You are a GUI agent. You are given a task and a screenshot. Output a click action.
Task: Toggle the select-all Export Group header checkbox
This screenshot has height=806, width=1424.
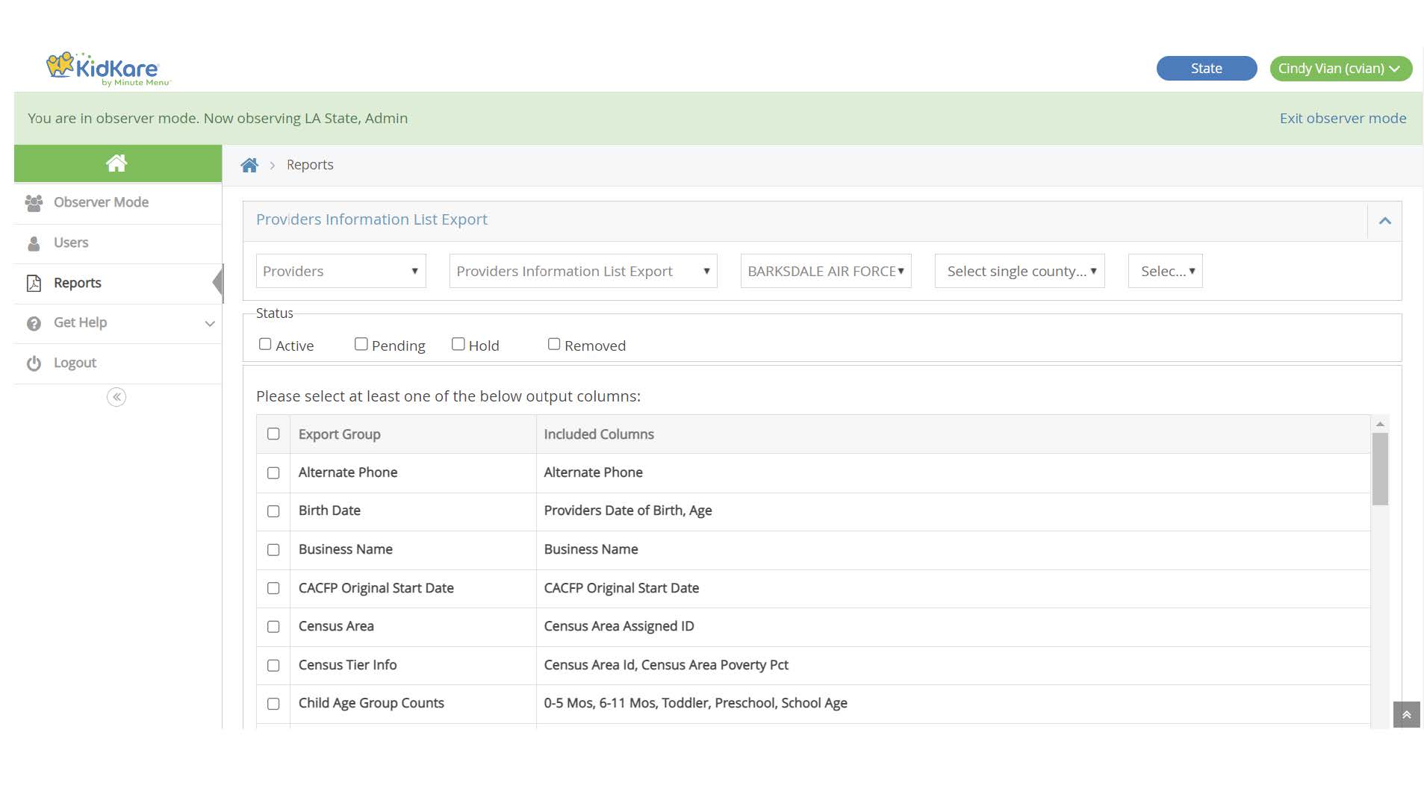(273, 434)
